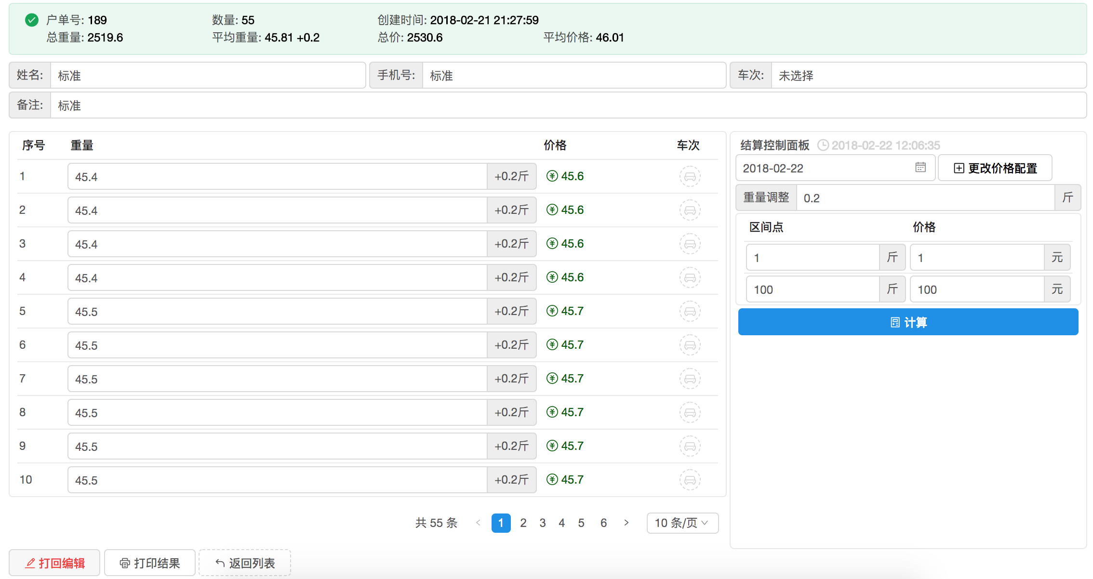Click the 返回列表 button
Image resolution: width=1093 pixels, height=579 pixels.
[x=245, y=563]
